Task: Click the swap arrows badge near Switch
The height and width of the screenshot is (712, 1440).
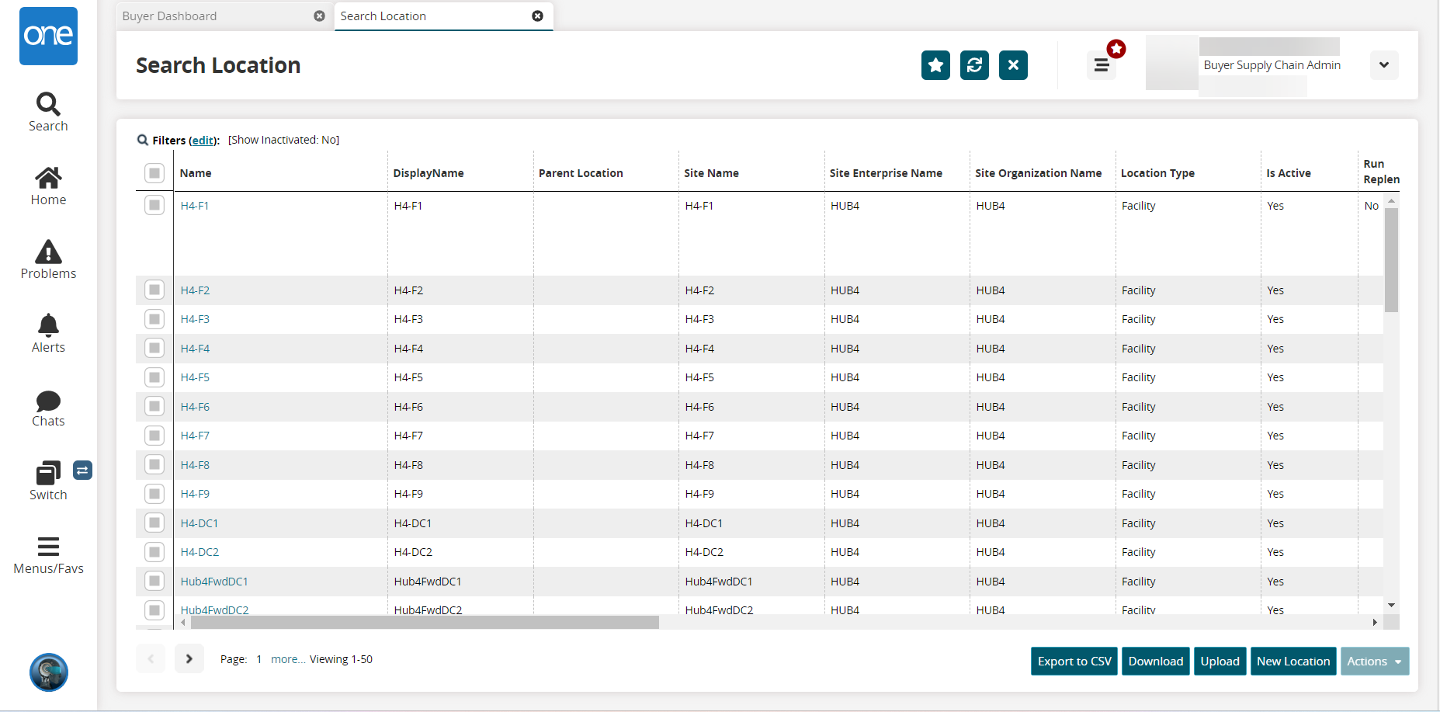Action: pos(82,470)
